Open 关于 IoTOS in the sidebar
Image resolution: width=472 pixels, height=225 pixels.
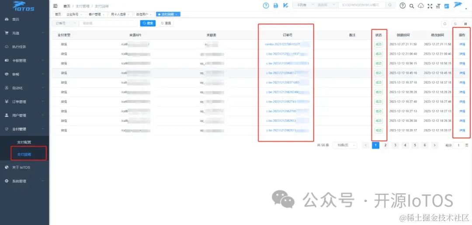[x=24, y=167]
